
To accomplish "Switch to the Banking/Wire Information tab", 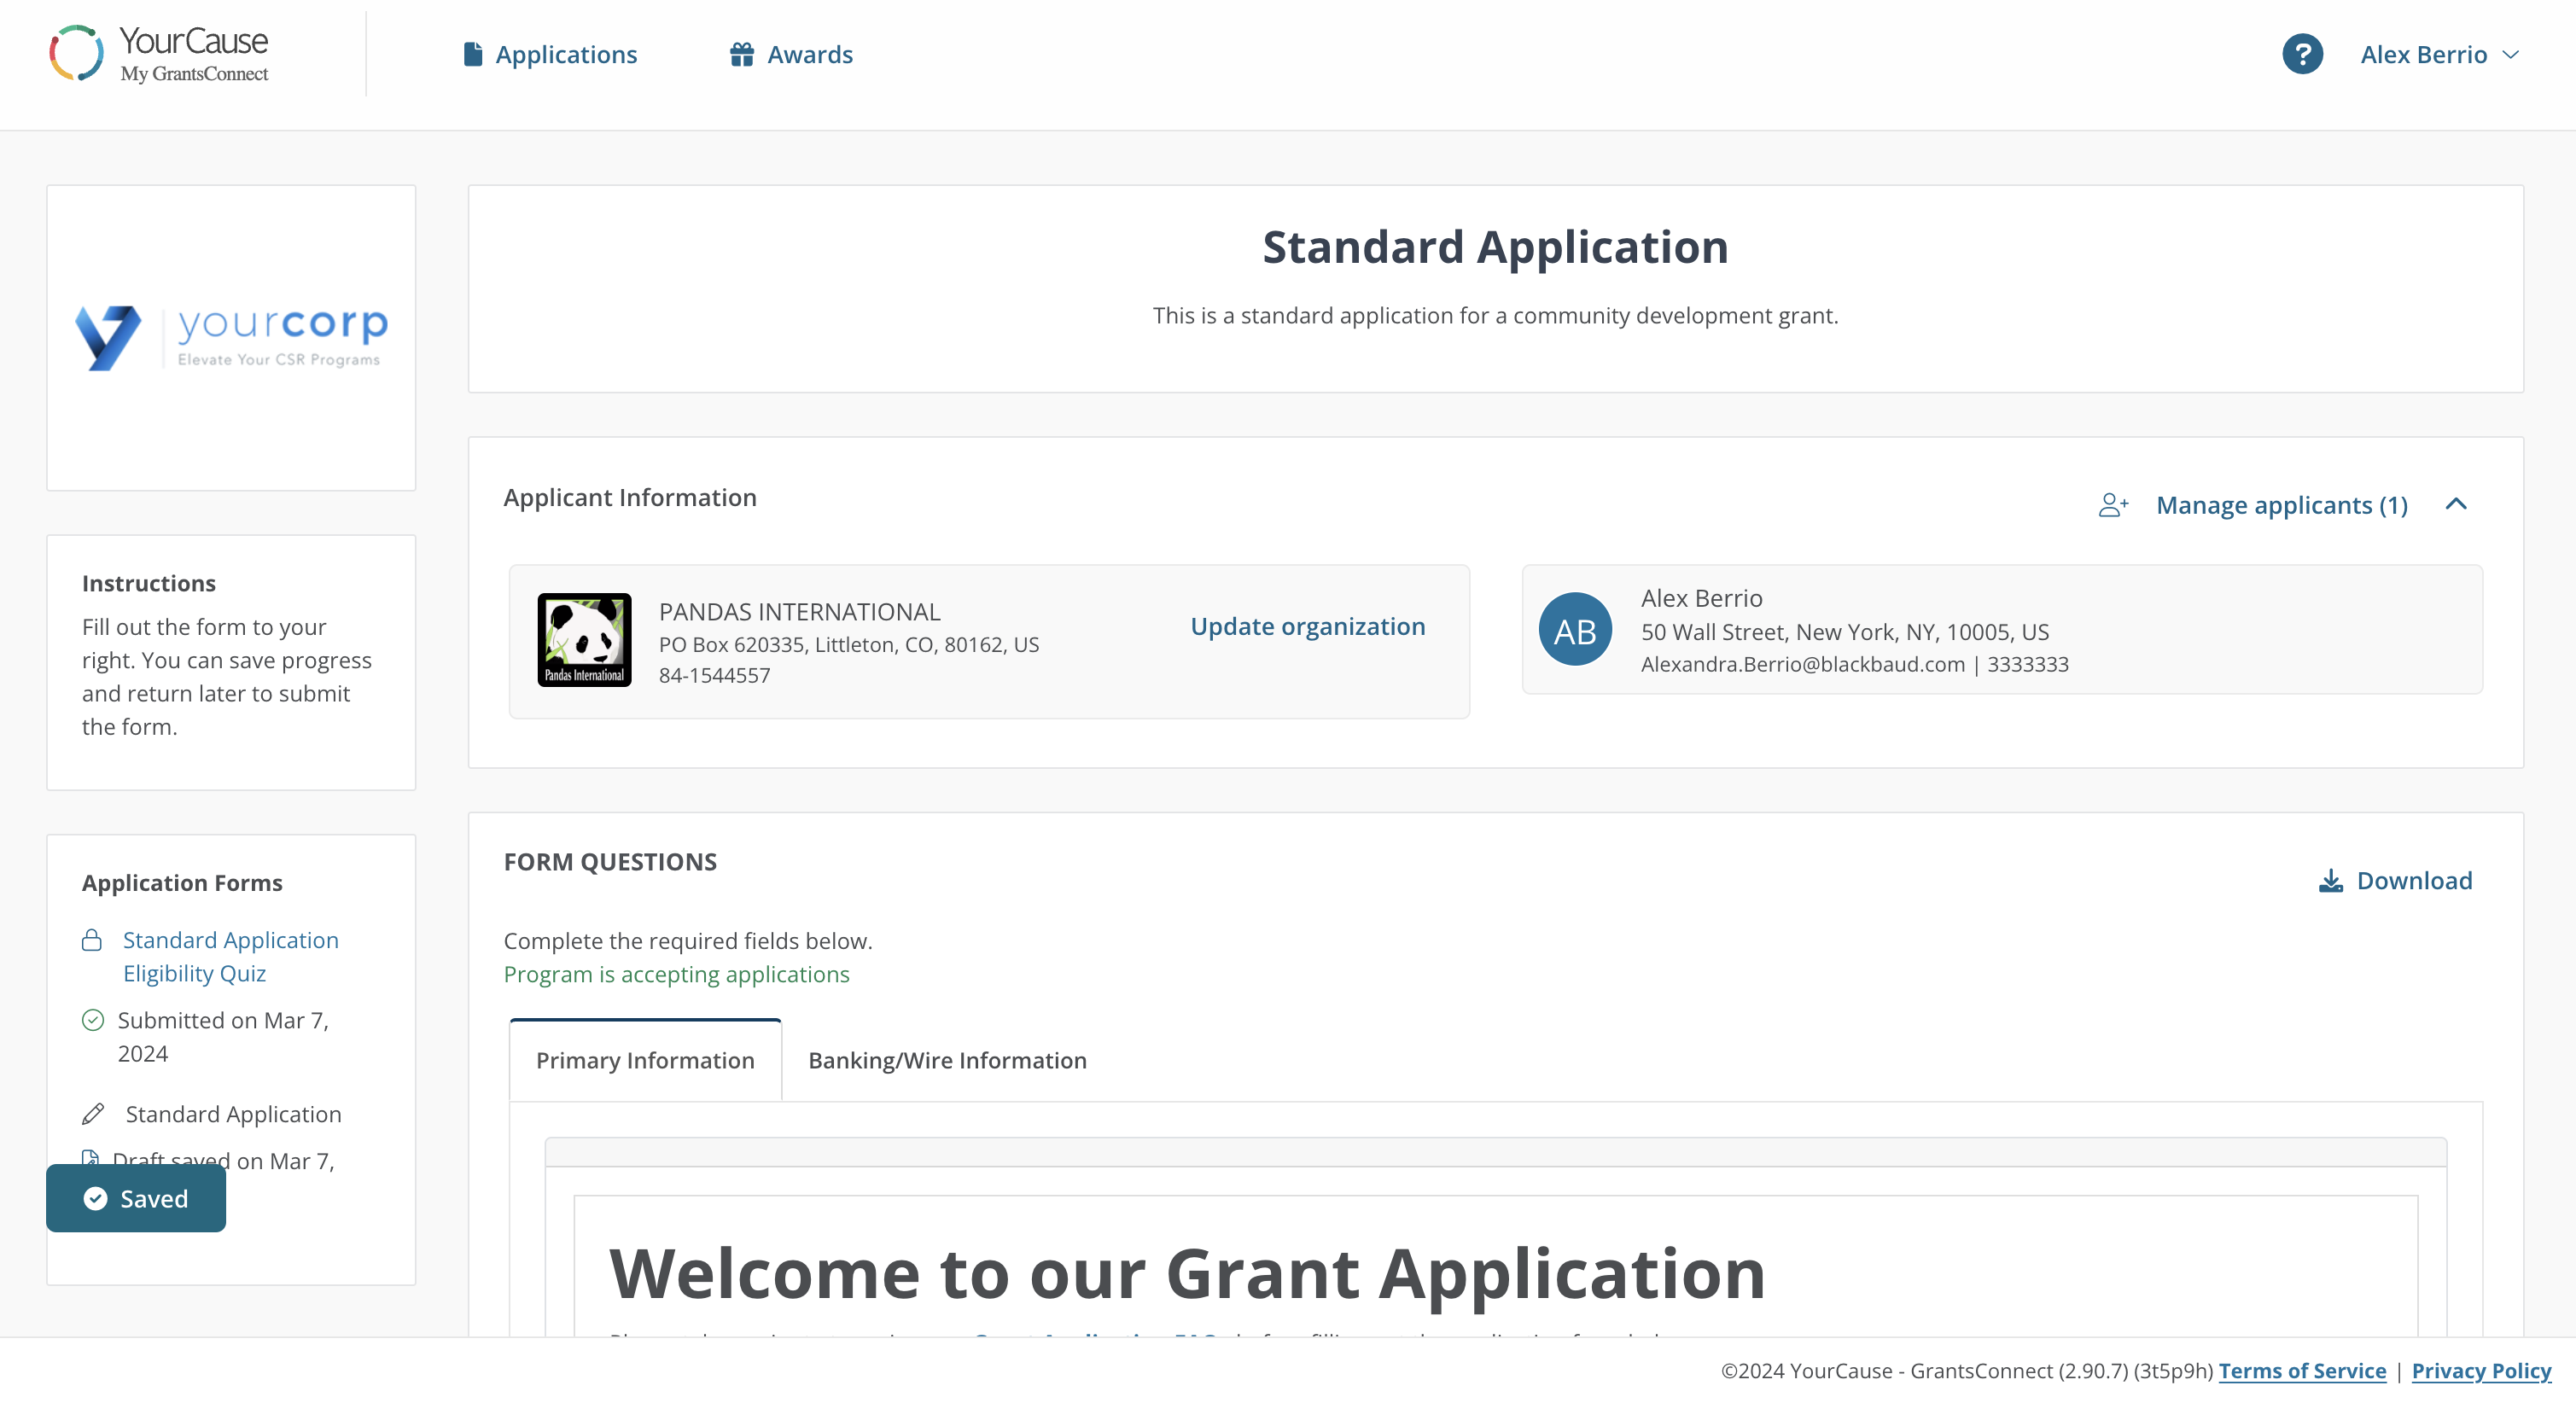I will pos(947,1060).
